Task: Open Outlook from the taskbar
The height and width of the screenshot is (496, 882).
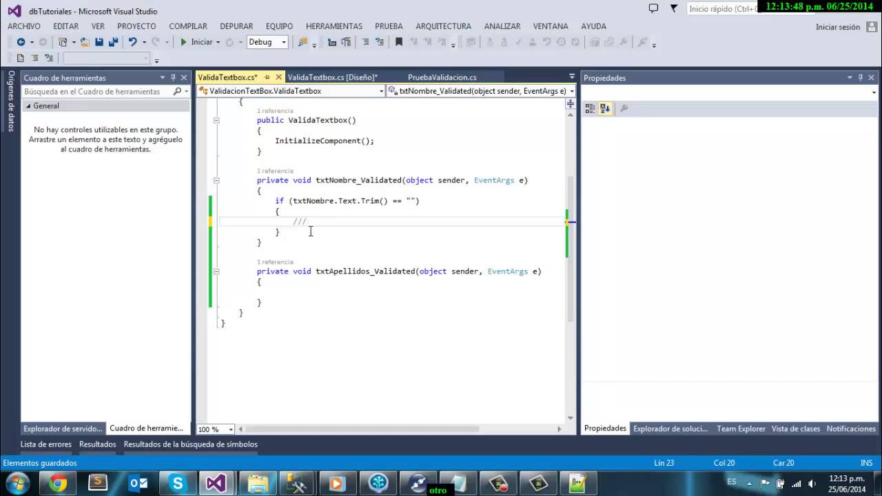Action: pyautogui.click(x=138, y=483)
